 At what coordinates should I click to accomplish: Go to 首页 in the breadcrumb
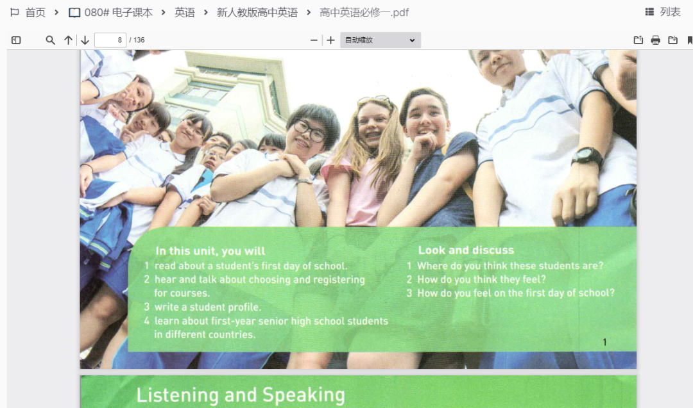point(28,13)
